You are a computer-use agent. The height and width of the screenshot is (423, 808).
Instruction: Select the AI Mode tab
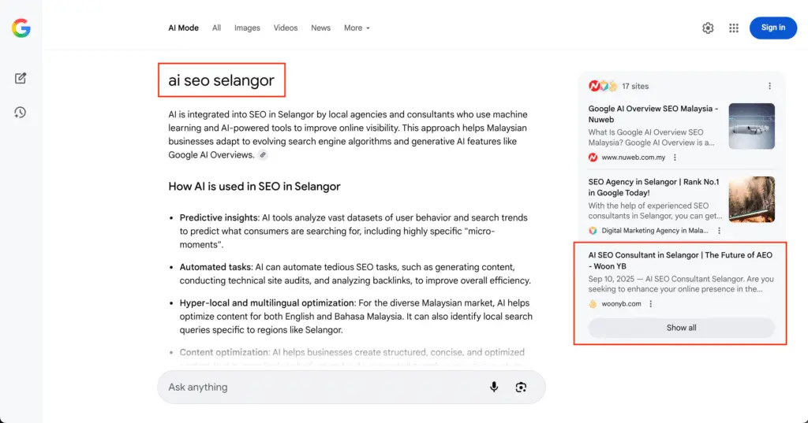(183, 28)
